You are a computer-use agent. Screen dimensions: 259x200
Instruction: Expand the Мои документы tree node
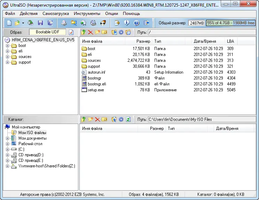coord(7,139)
